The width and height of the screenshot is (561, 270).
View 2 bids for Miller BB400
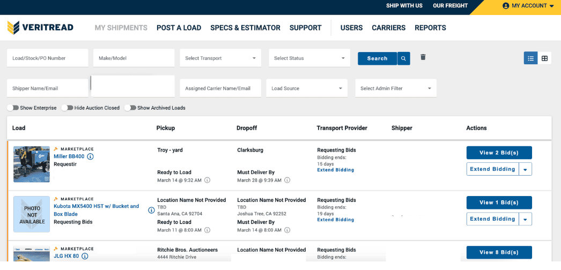[x=499, y=153]
